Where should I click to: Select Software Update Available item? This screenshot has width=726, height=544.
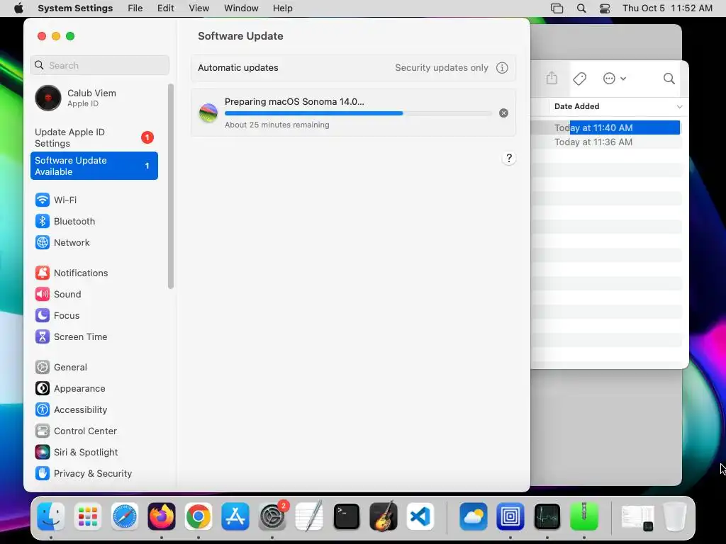click(x=94, y=166)
